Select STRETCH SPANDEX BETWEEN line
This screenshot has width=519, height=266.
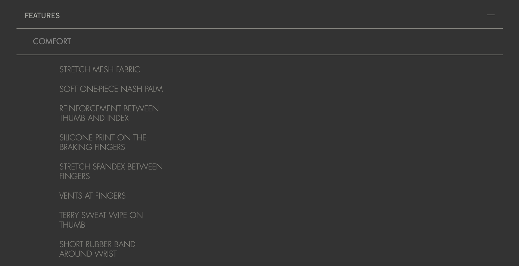pos(111,167)
